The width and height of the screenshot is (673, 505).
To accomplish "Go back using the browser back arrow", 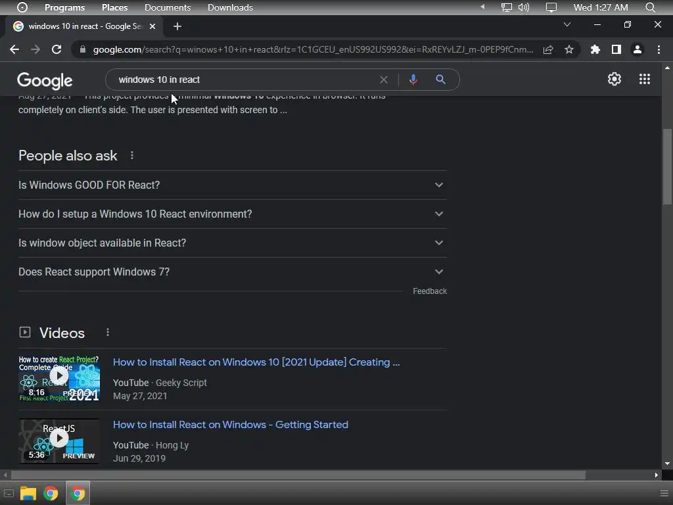I will (14, 49).
